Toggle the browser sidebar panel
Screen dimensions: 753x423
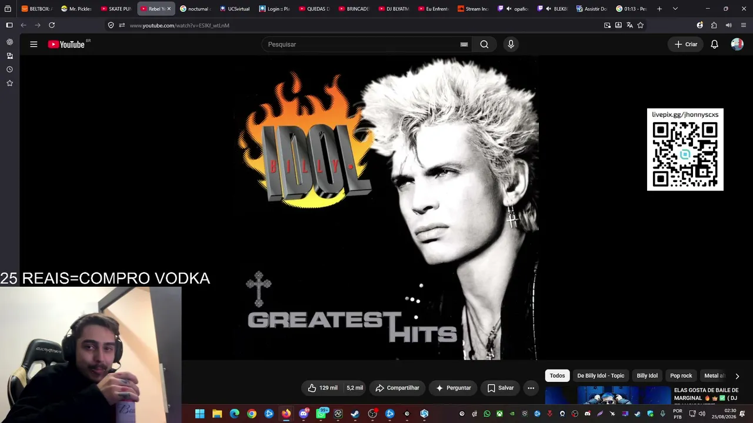pyautogui.click(x=9, y=25)
